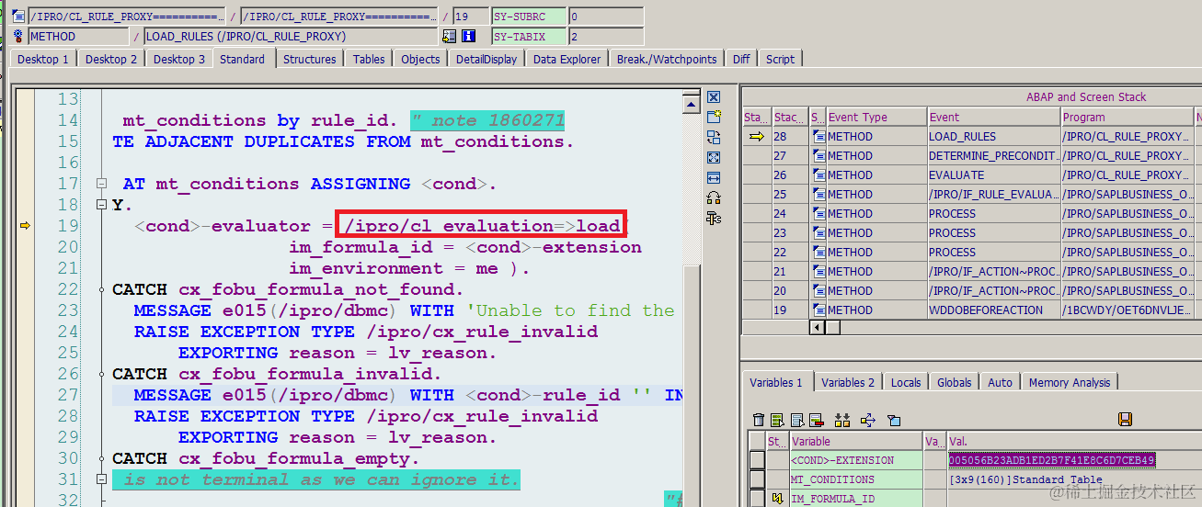1202x507 pixels.
Task: Switch to the Desktop 3 tab
Action: (179, 59)
